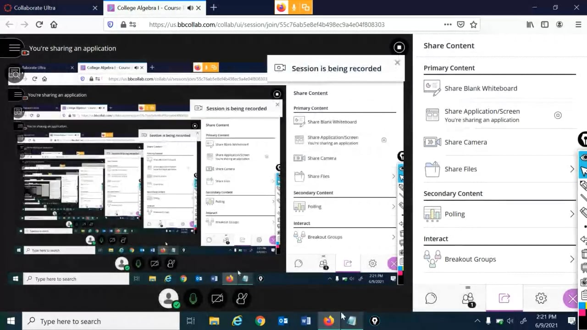Toggle the microphone on or off
Image resolution: width=587 pixels, height=330 pixels.
pos(193,298)
